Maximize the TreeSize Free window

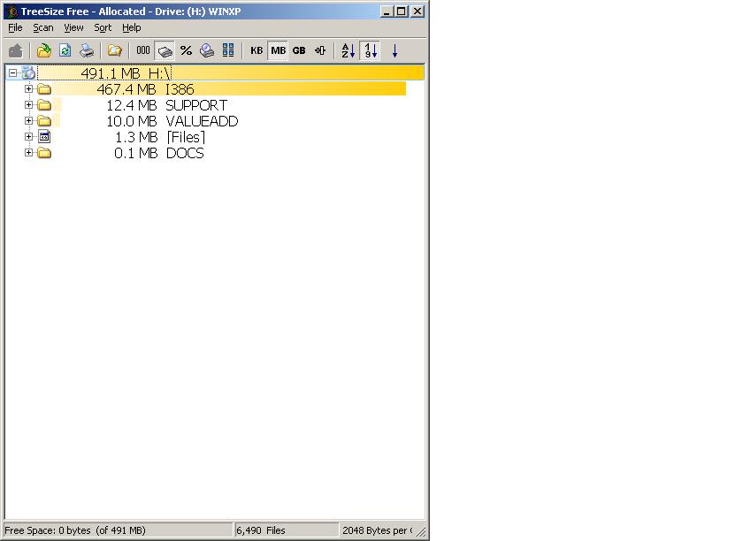point(402,11)
